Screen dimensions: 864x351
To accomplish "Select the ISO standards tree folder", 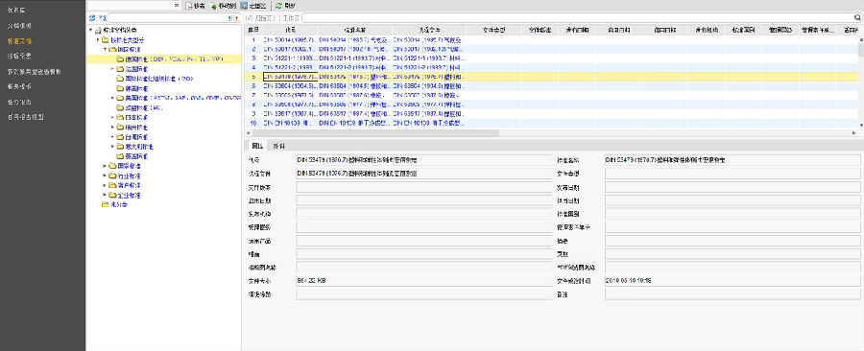I will [x=158, y=79].
